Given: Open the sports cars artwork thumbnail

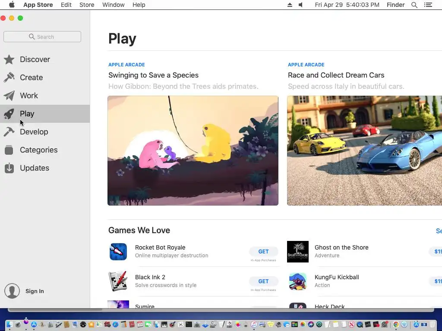Looking at the screenshot, I should click(364, 150).
